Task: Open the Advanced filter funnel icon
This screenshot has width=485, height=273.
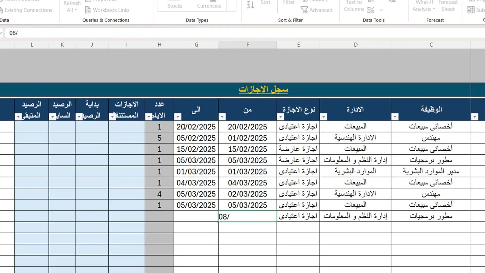Action: [304, 10]
